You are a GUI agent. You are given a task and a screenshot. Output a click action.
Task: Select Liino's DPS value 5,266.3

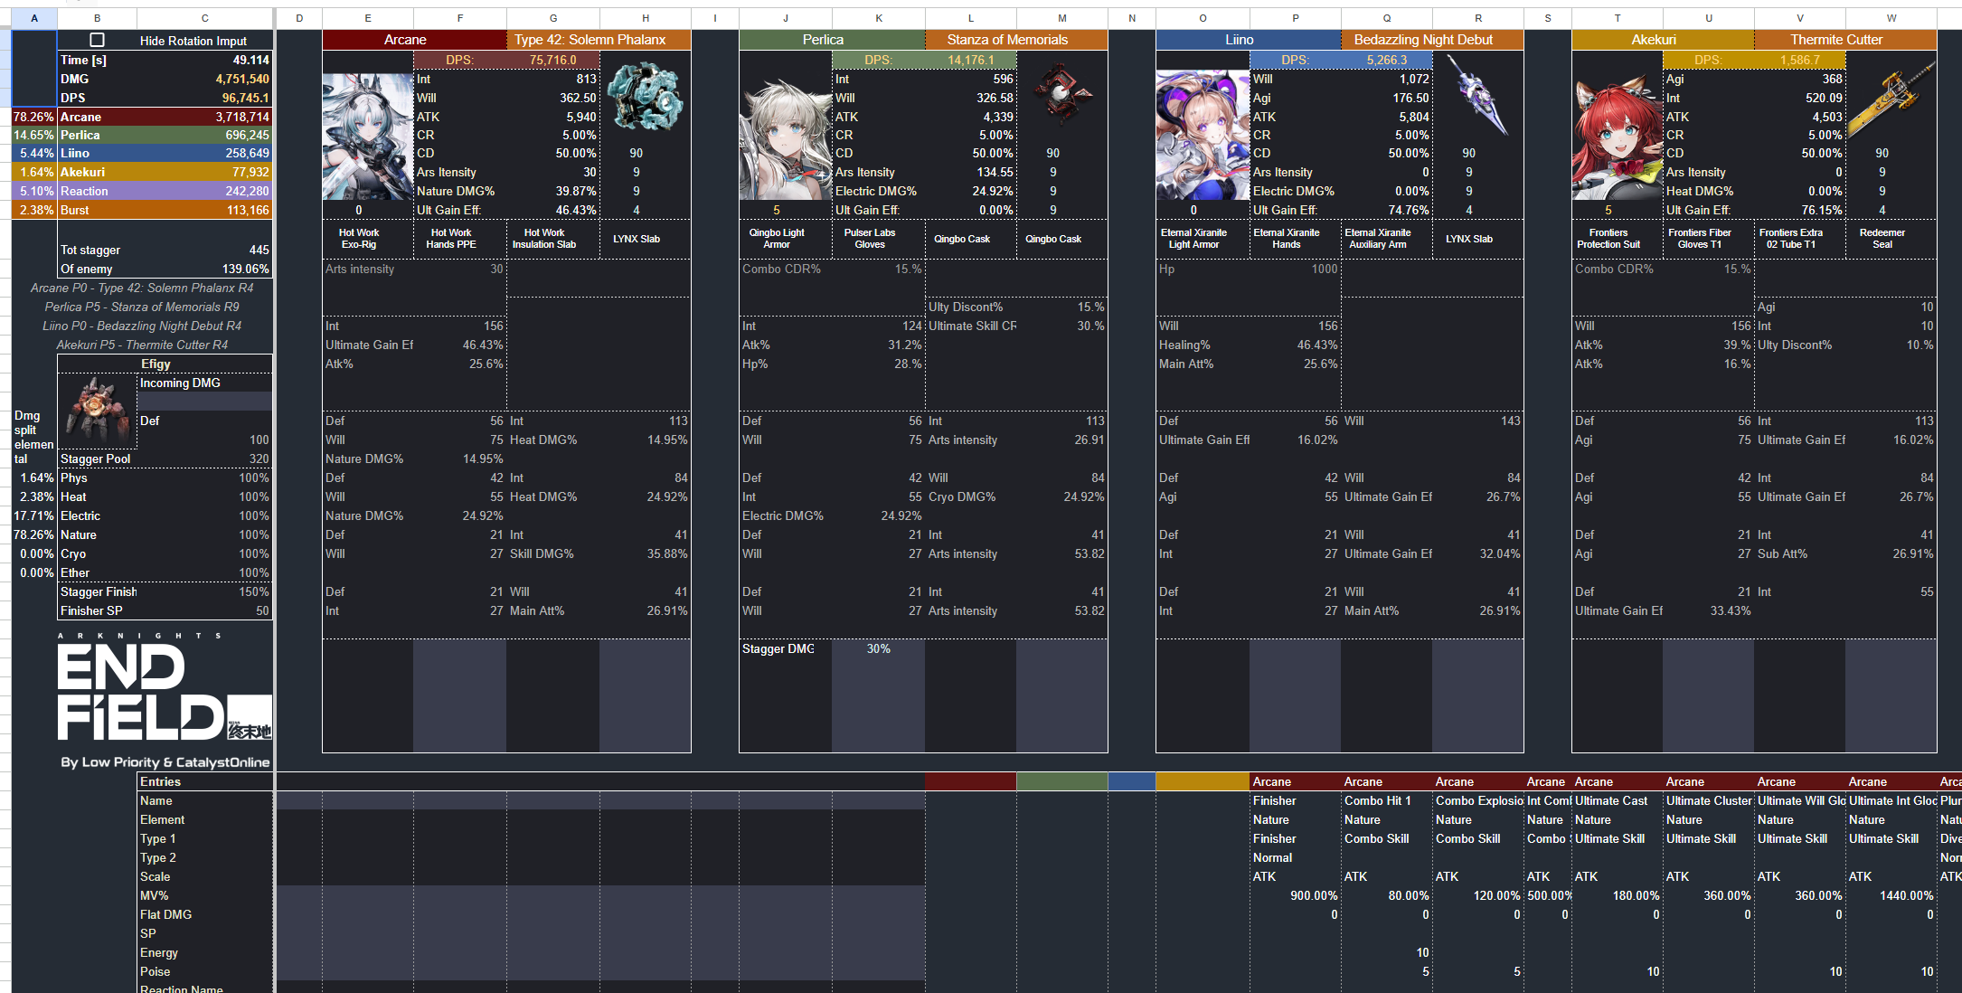[1387, 60]
